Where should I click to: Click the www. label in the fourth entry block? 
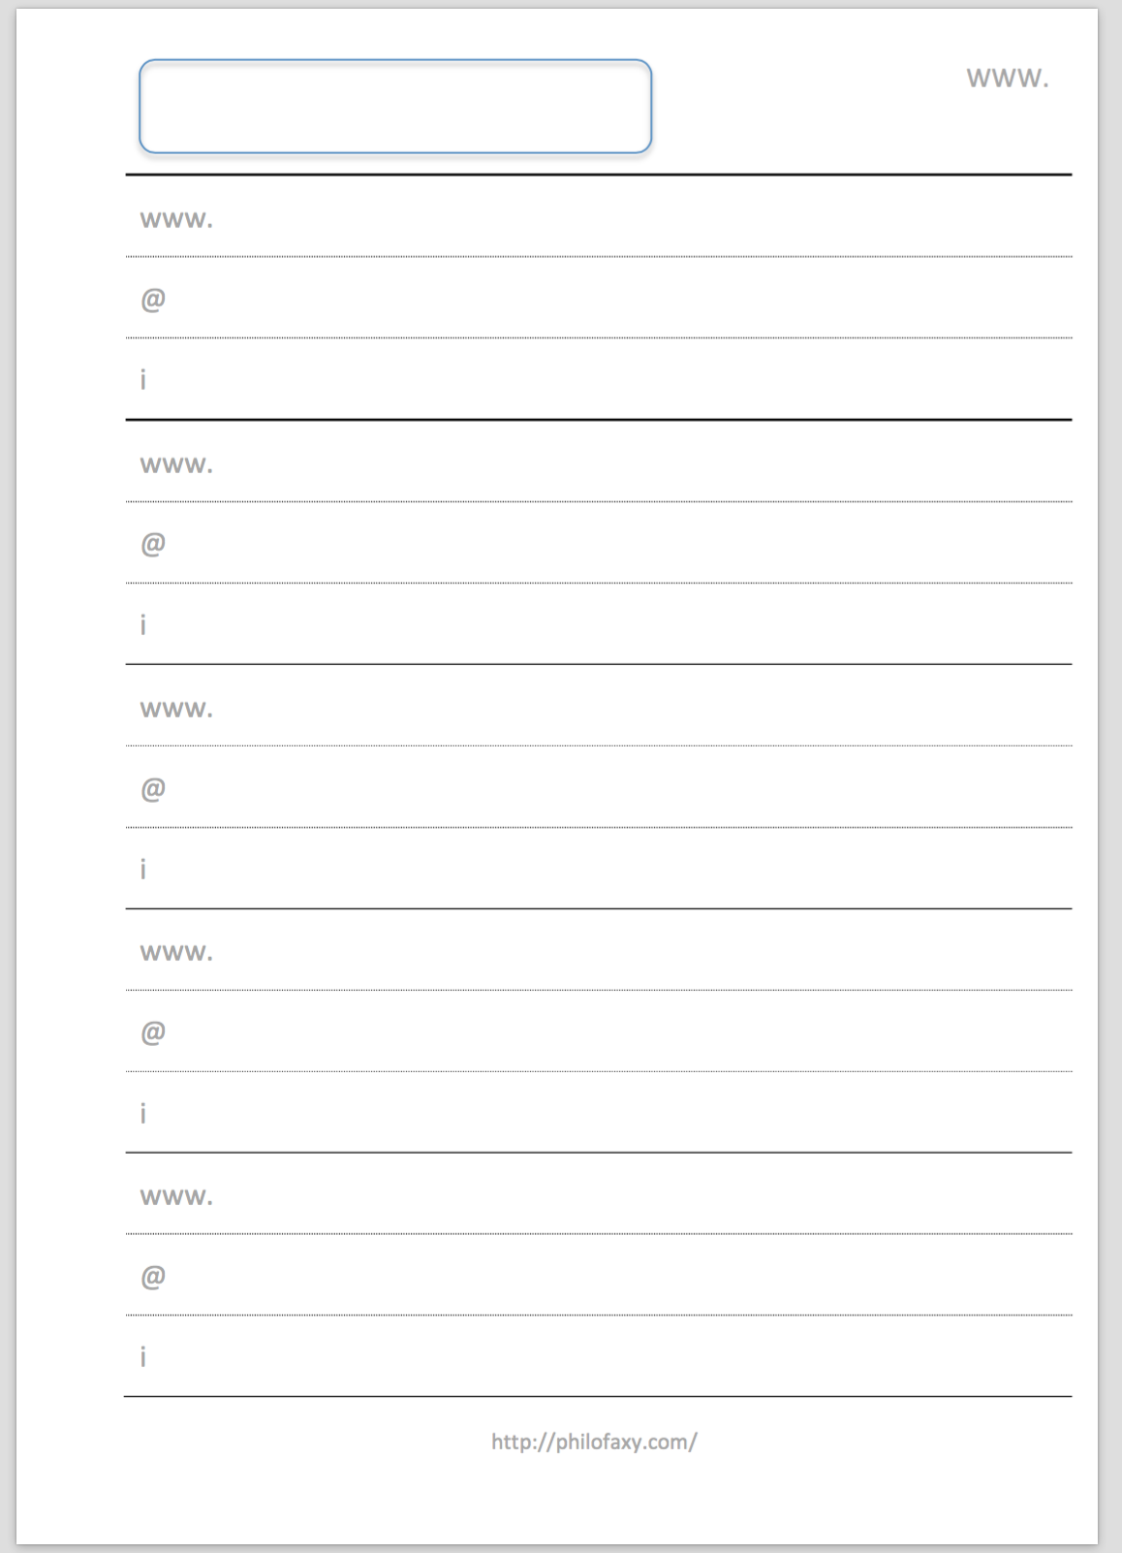pos(176,953)
